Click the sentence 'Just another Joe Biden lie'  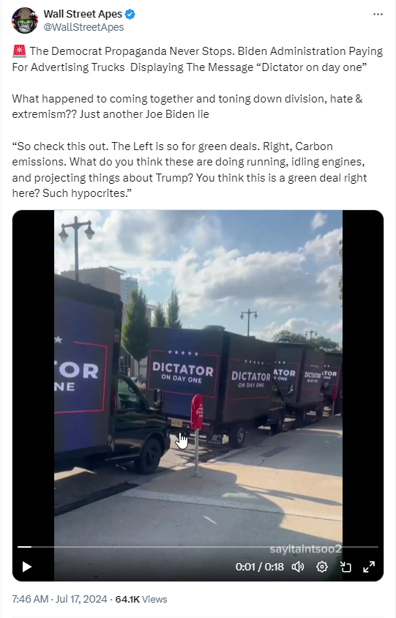[144, 114]
